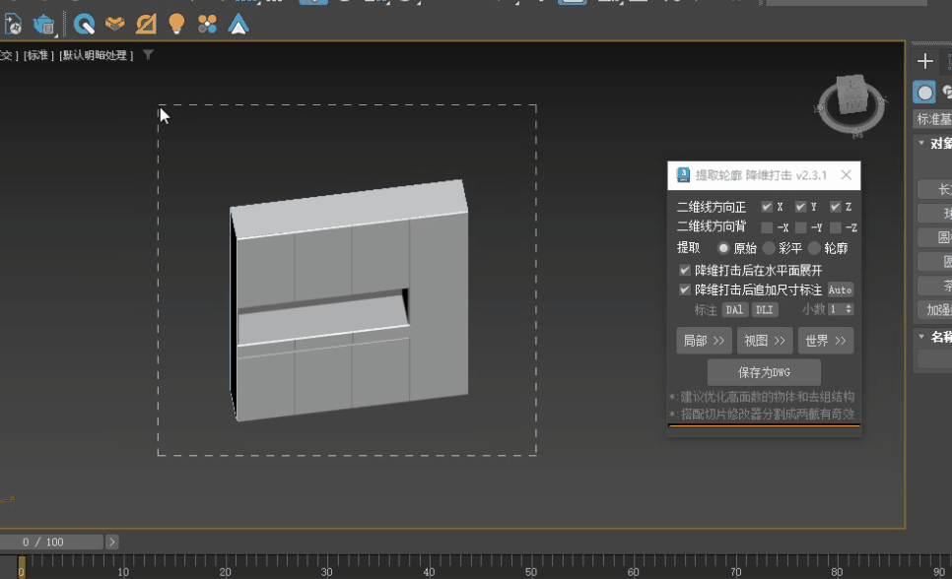The height and width of the screenshot is (579, 952).
Task: Click the cabinet model in viewport
Action: tap(349, 300)
